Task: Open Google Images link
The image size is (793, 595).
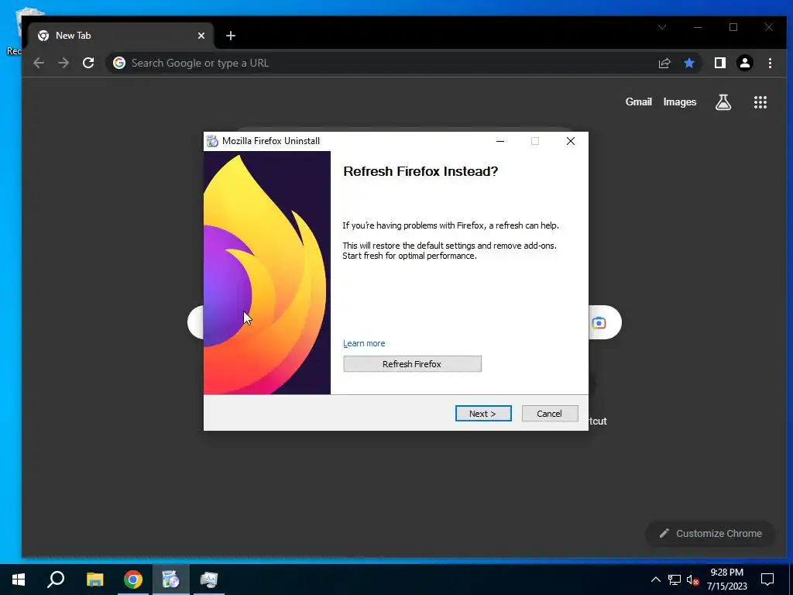Action: [x=680, y=101]
